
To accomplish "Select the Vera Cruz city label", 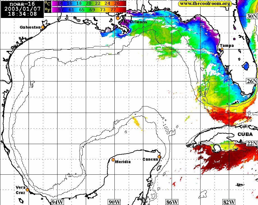I will [20, 190].
